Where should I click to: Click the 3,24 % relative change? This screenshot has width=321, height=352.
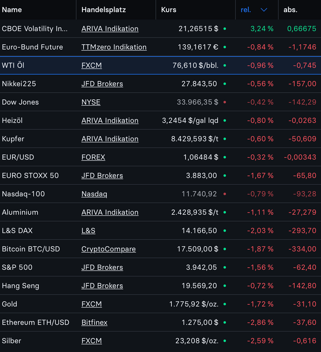[262, 29]
